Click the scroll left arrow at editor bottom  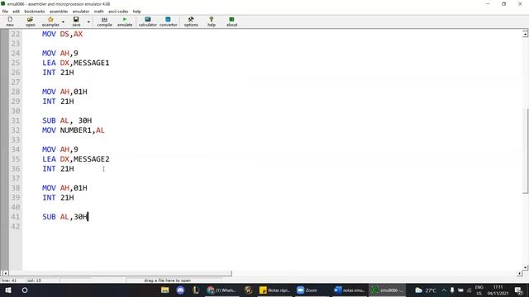coord(5,273)
